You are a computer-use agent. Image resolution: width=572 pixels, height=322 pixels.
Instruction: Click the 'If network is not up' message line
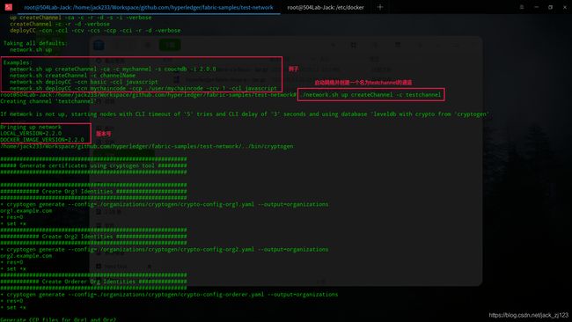pyautogui.click(x=245, y=114)
